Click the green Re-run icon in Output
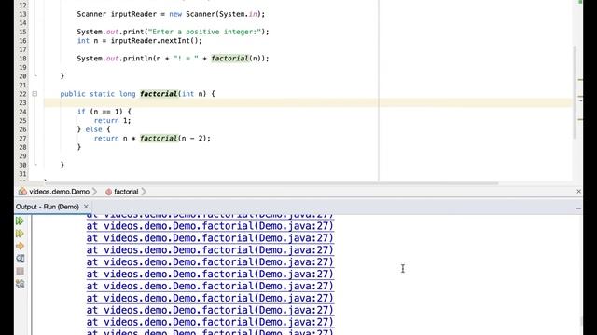The height and width of the screenshot is (335, 597). [20, 221]
